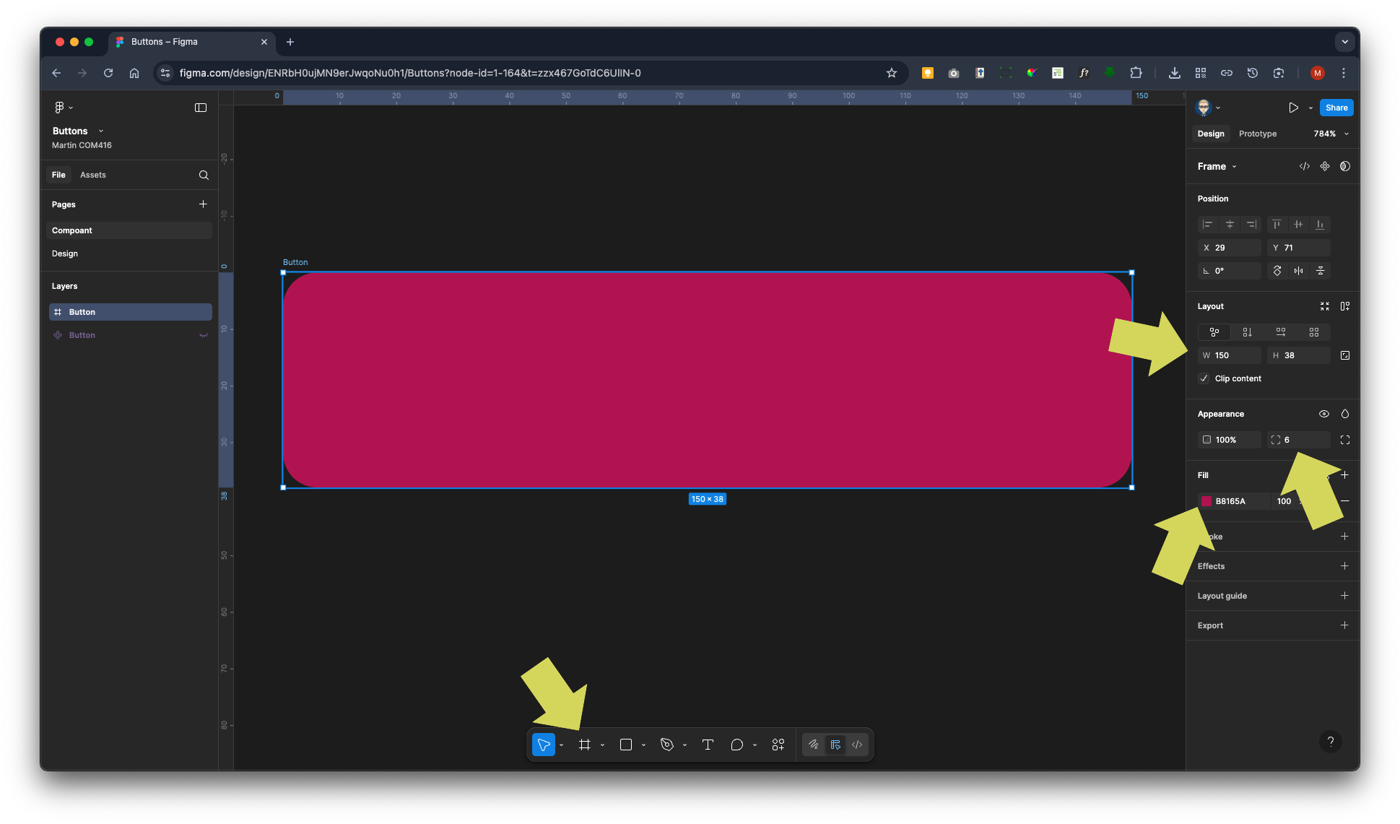Switch to the Assets tab
The width and height of the screenshot is (1400, 824).
coord(92,175)
